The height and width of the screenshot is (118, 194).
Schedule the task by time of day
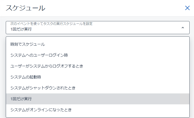(x=28, y=44)
